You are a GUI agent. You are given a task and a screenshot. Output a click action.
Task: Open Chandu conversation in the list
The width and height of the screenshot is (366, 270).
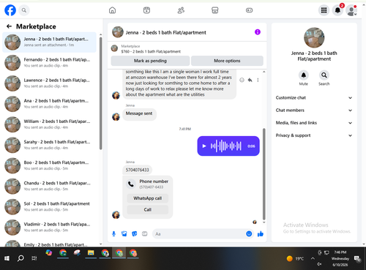49,186
